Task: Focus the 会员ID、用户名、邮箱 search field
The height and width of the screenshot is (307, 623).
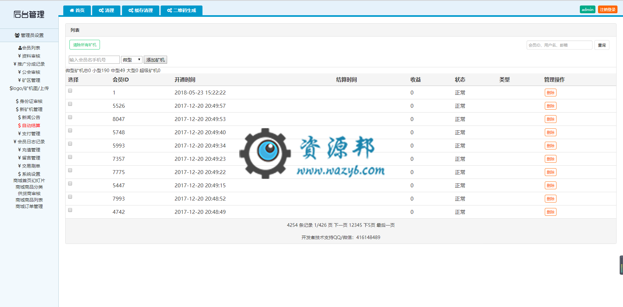Action: [x=559, y=45]
